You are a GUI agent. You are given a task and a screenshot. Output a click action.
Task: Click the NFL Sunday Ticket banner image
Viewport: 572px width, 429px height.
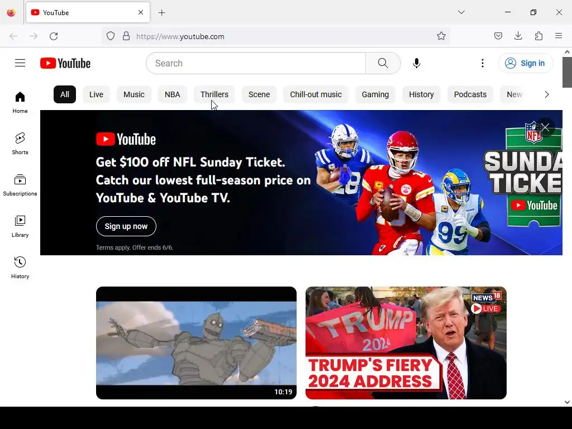point(301,183)
